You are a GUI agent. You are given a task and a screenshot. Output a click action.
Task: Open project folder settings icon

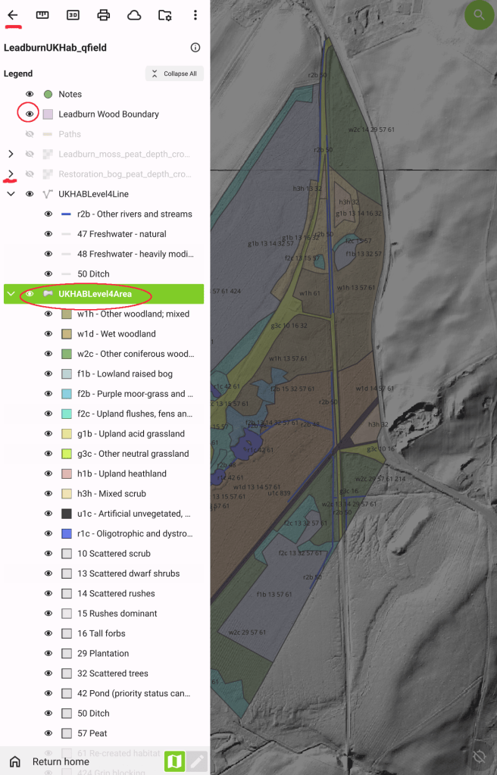(x=164, y=15)
